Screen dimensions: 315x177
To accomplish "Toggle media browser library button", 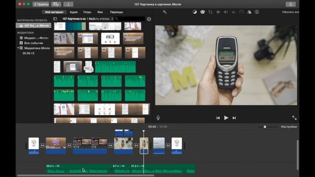I will point(56,4).
